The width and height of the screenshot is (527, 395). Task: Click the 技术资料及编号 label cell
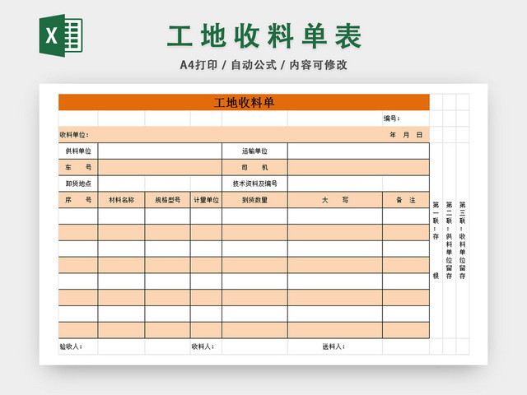click(254, 184)
